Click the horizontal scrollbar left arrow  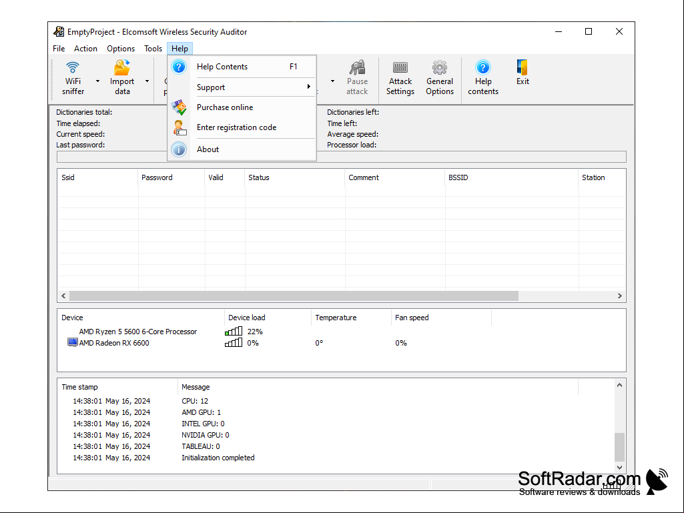click(x=63, y=296)
